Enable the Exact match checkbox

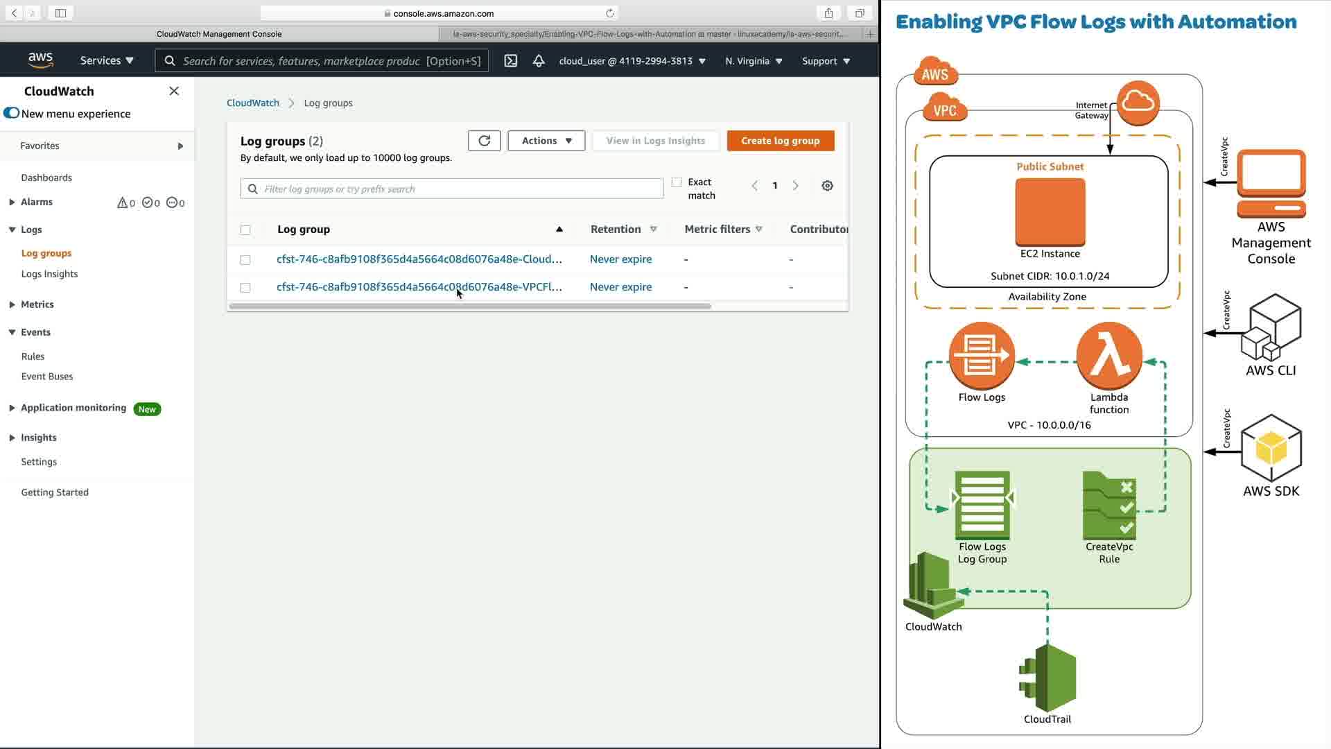coord(677,182)
